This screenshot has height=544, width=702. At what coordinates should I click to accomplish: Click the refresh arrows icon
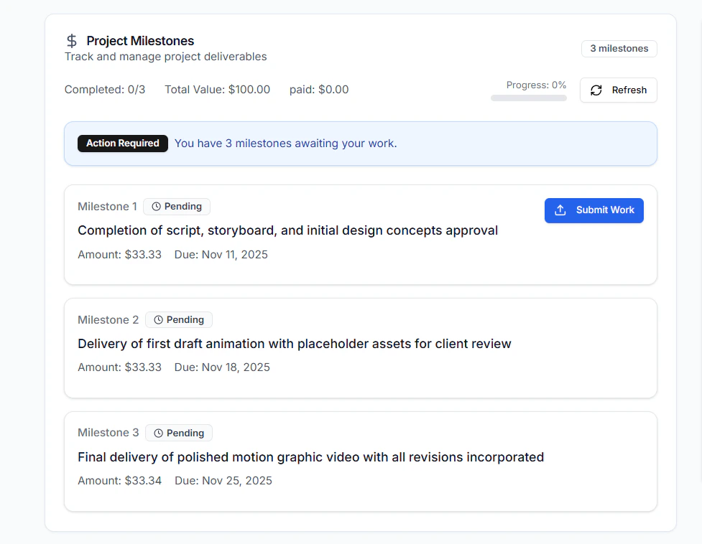[x=596, y=90]
